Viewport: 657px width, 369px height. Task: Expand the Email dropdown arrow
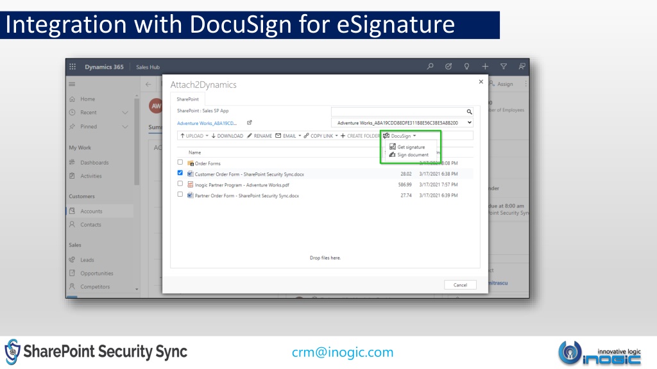(300, 136)
